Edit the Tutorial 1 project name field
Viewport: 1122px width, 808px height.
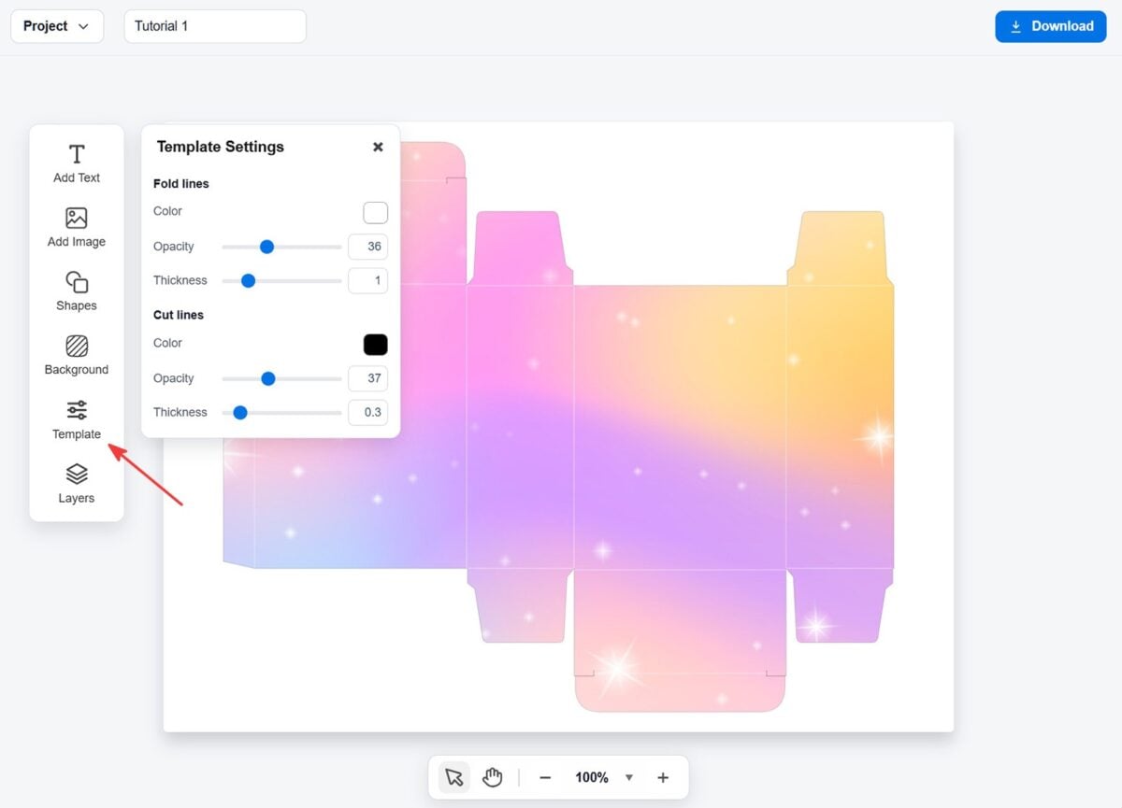click(x=215, y=26)
